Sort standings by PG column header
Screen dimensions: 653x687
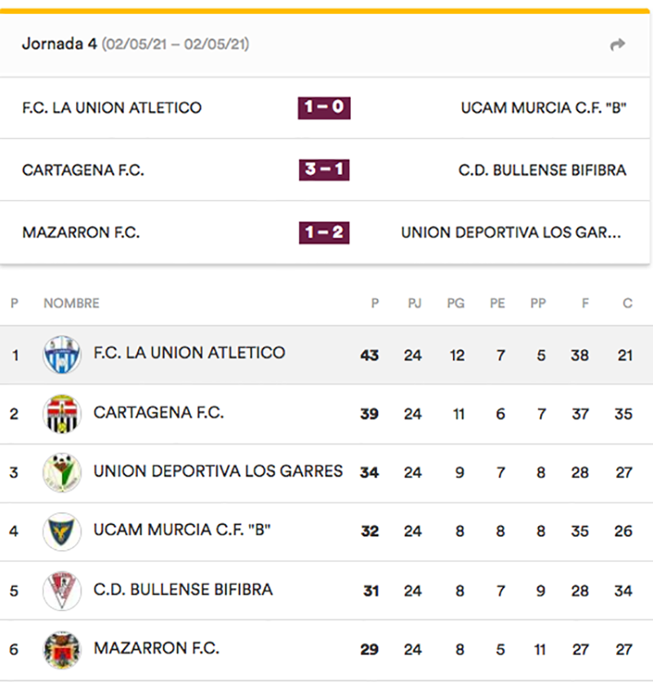455,304
